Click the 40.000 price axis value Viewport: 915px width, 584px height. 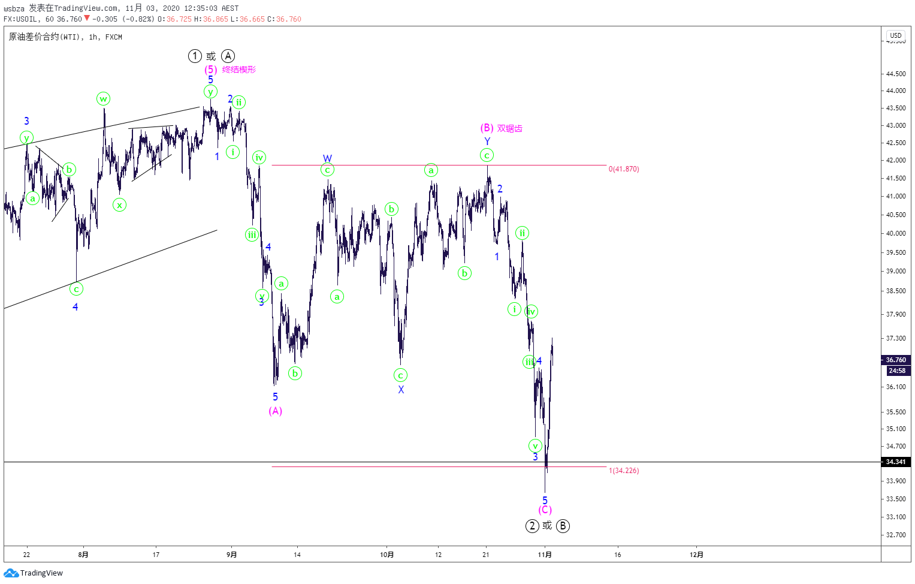896,234
